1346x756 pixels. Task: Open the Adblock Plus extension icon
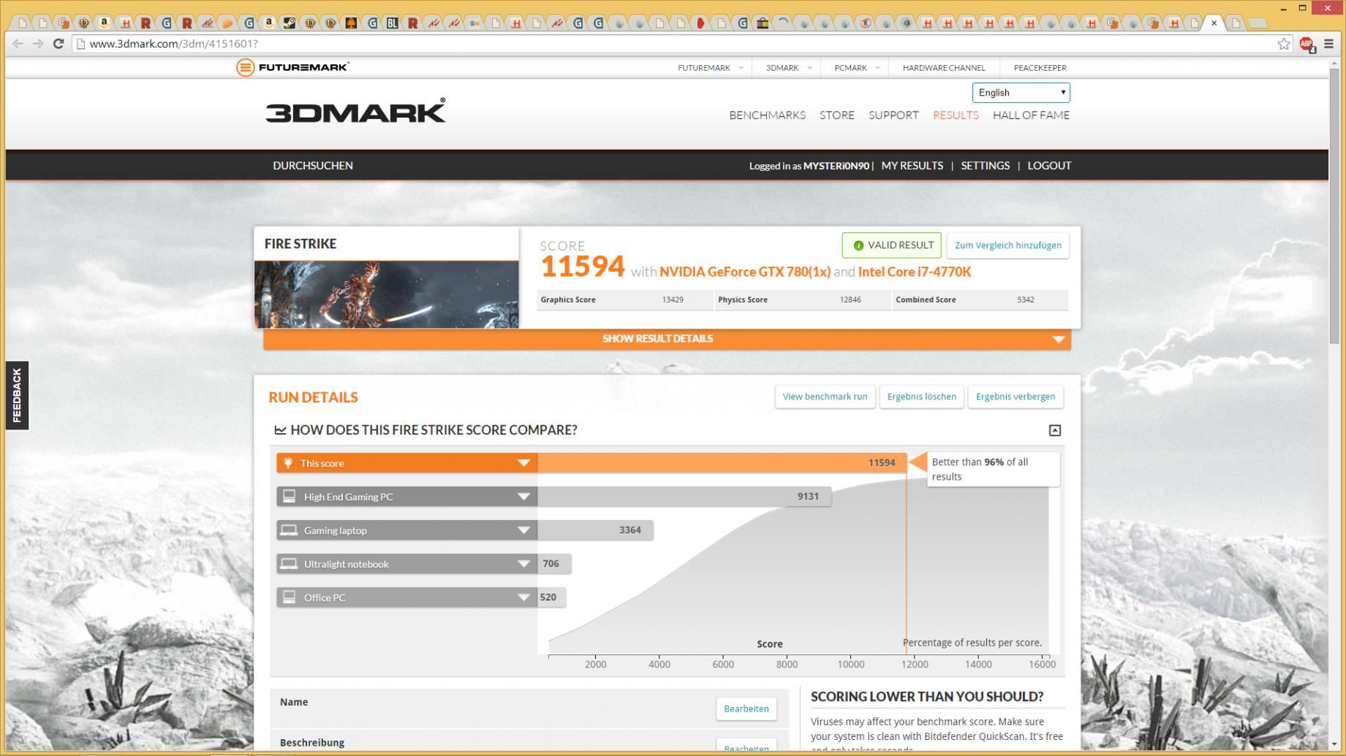tap(1307, 45)
